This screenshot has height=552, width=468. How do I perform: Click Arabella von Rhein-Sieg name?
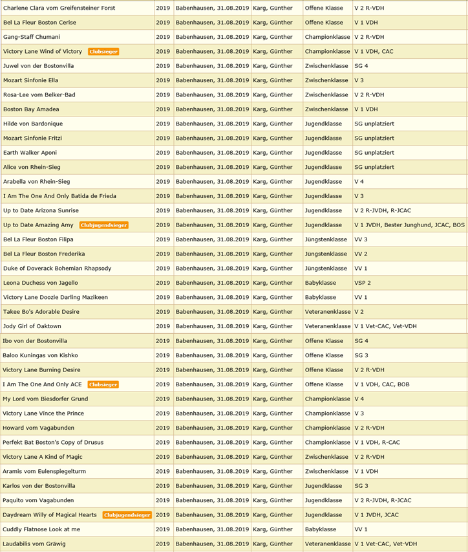click(x=37, y=181)
